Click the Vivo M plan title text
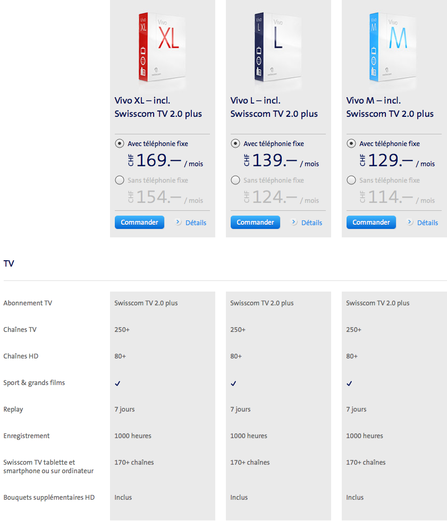 (x=390, y=107)
